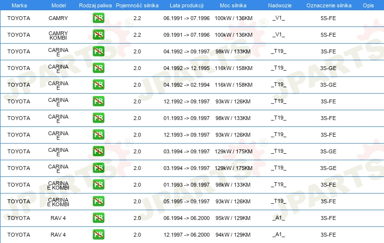Click the fuel icon in the CAMRY KOMBI row
384x243 pixels.
[x=98, y=34]
